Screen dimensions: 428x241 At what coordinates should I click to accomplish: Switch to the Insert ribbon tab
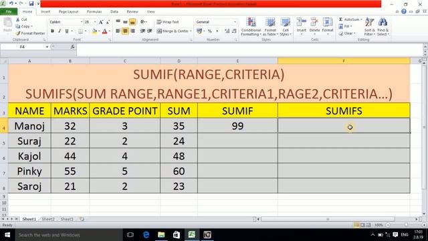click(45, 12)
